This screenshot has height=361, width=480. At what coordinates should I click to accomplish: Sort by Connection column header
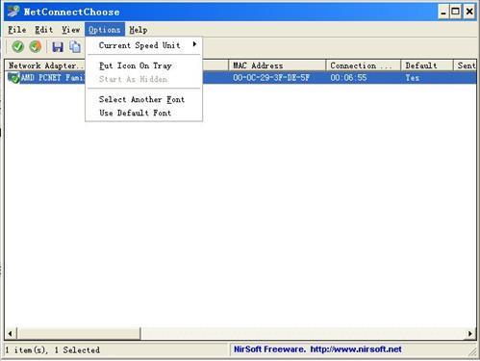364,65
